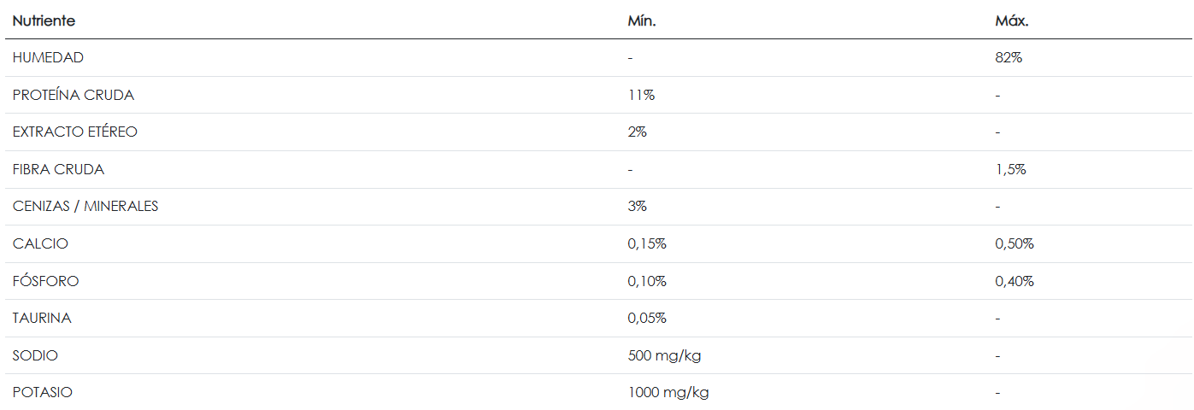This screenshot has height=410, width=1194.
Task: Click the Mín. column header
Action: pyautogui.click(x=641, y=20)
